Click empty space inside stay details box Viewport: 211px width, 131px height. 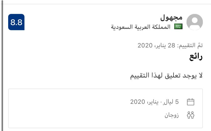76,109
